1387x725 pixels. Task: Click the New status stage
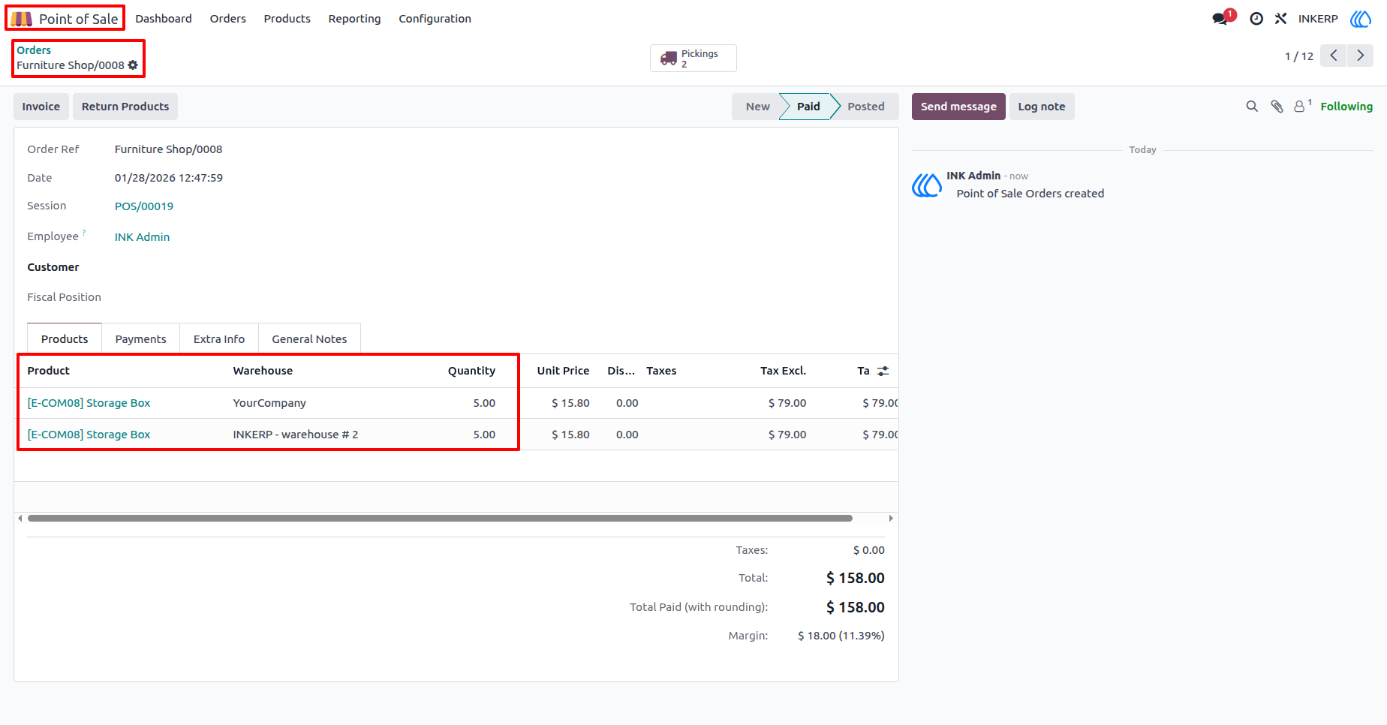click(x=757, y=107)
